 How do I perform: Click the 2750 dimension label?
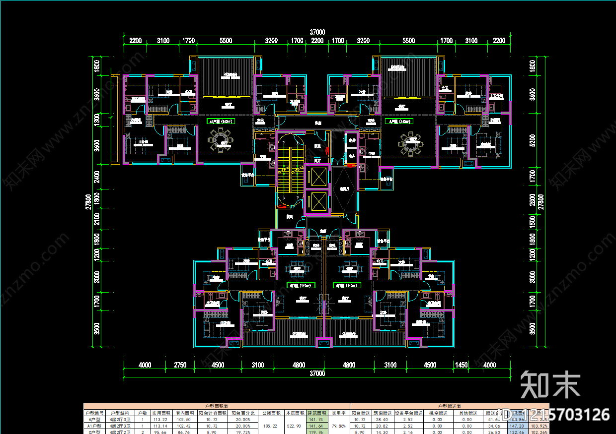click(x=180, y=365)
